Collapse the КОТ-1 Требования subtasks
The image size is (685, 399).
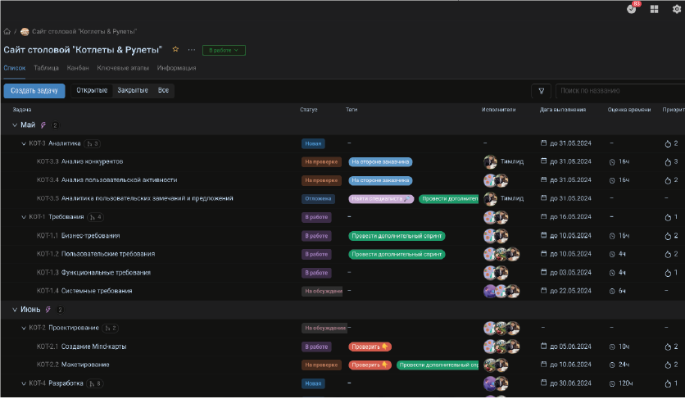coord(24,217)
